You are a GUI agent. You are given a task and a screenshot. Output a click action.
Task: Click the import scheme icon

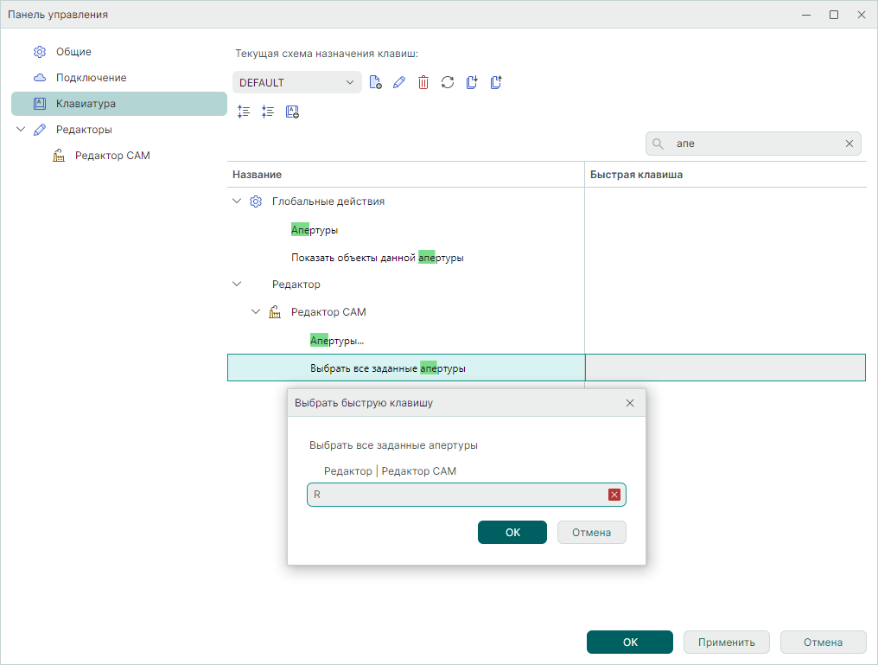pos(472,83)
